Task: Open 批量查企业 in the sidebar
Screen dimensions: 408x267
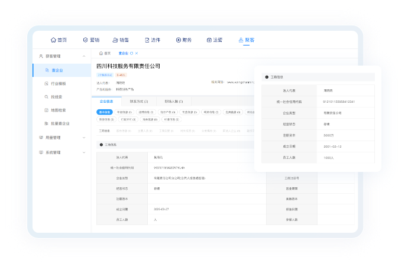Action: point(59,124)
